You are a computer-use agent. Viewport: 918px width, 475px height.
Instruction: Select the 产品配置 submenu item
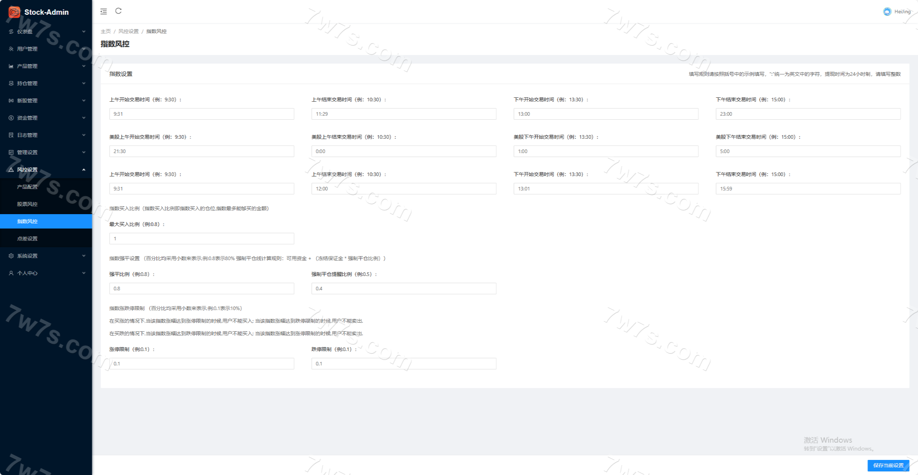27,187
